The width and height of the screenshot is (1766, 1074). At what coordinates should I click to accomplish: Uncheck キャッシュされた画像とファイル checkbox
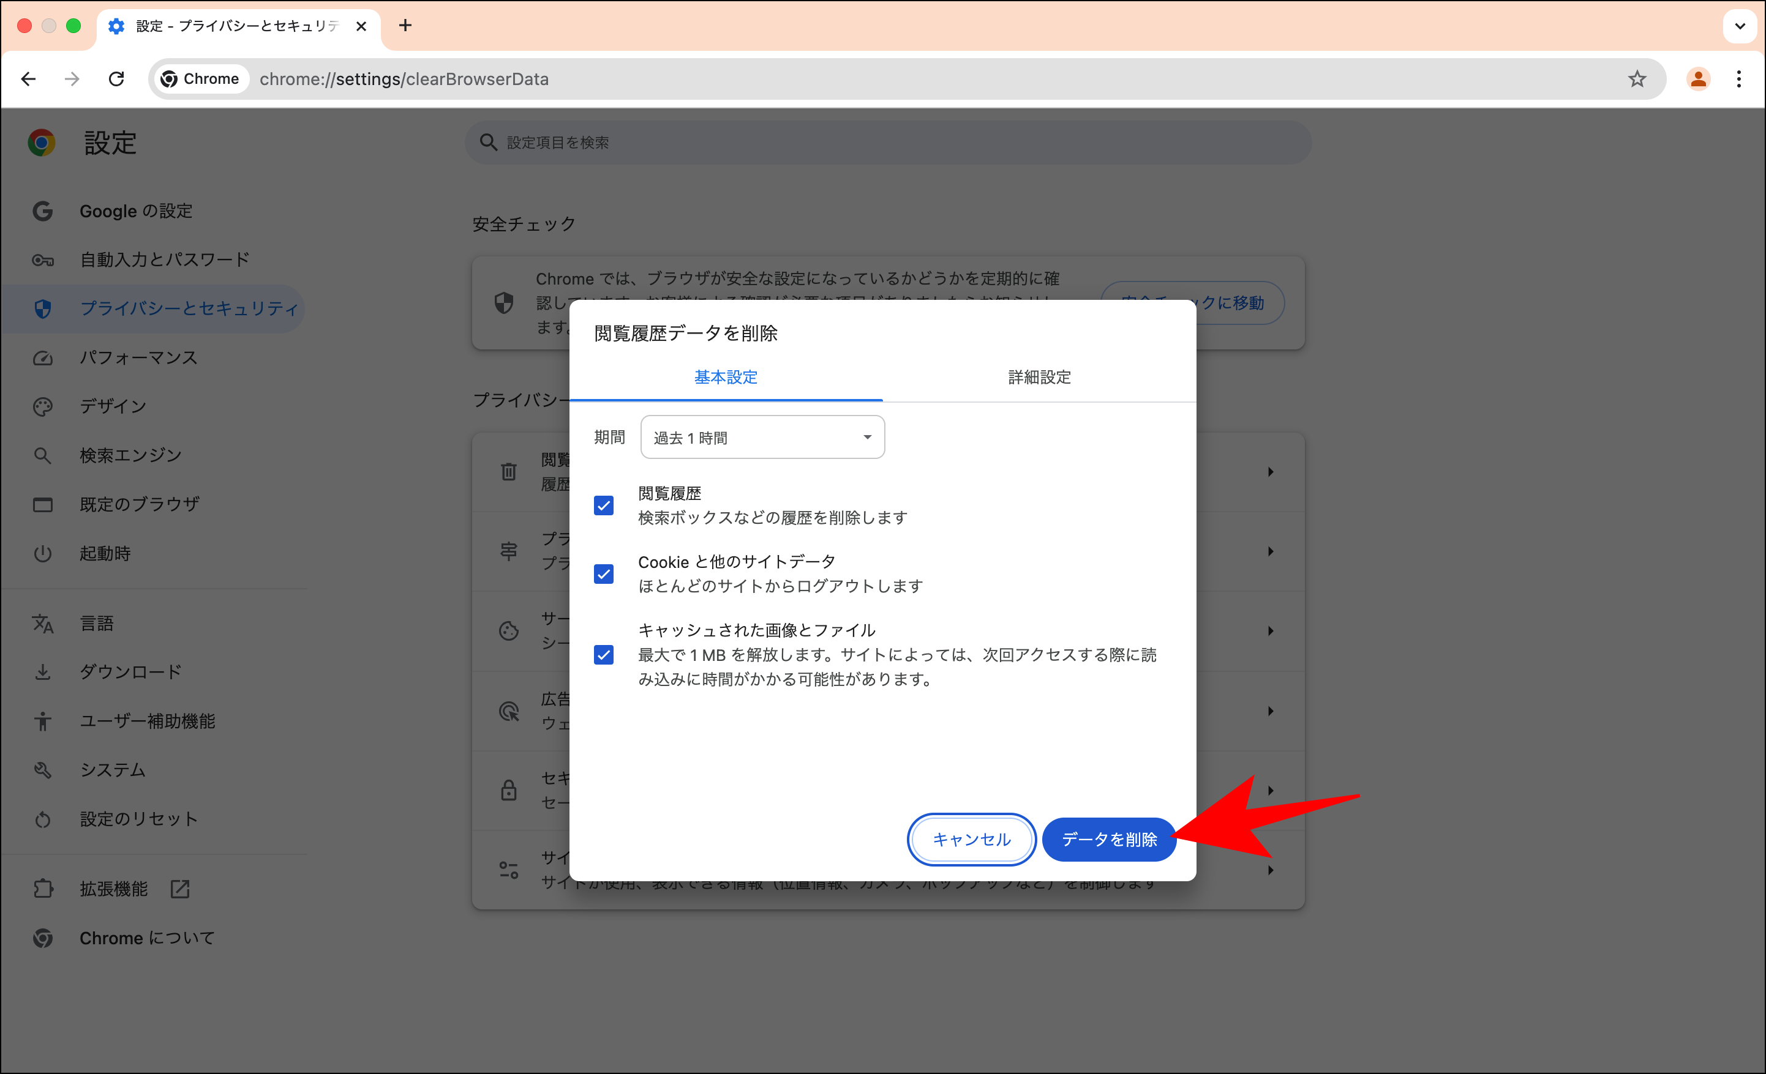click(604, 655)
